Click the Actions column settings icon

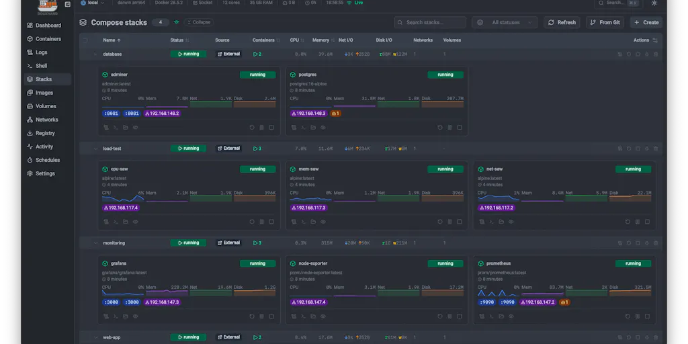click(655, 40)
